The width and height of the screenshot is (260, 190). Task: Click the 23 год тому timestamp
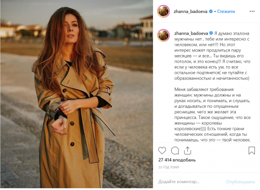169,167
